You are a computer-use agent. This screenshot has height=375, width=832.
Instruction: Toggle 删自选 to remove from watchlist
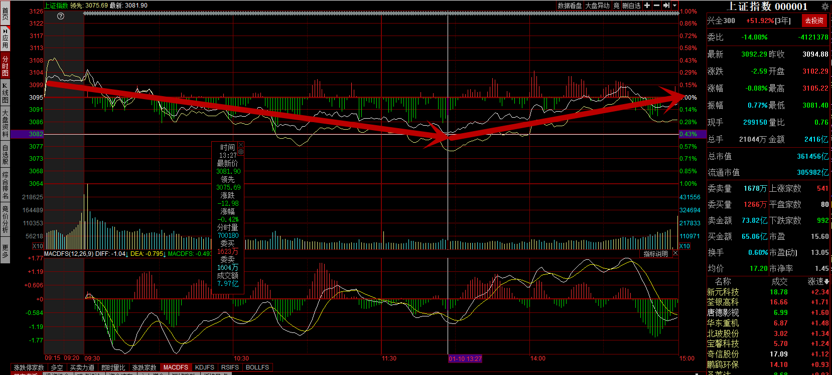coord(631,6)
